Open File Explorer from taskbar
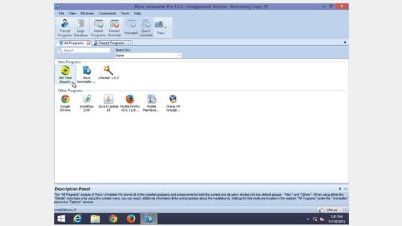402x226 pixels. pos(95,219)
